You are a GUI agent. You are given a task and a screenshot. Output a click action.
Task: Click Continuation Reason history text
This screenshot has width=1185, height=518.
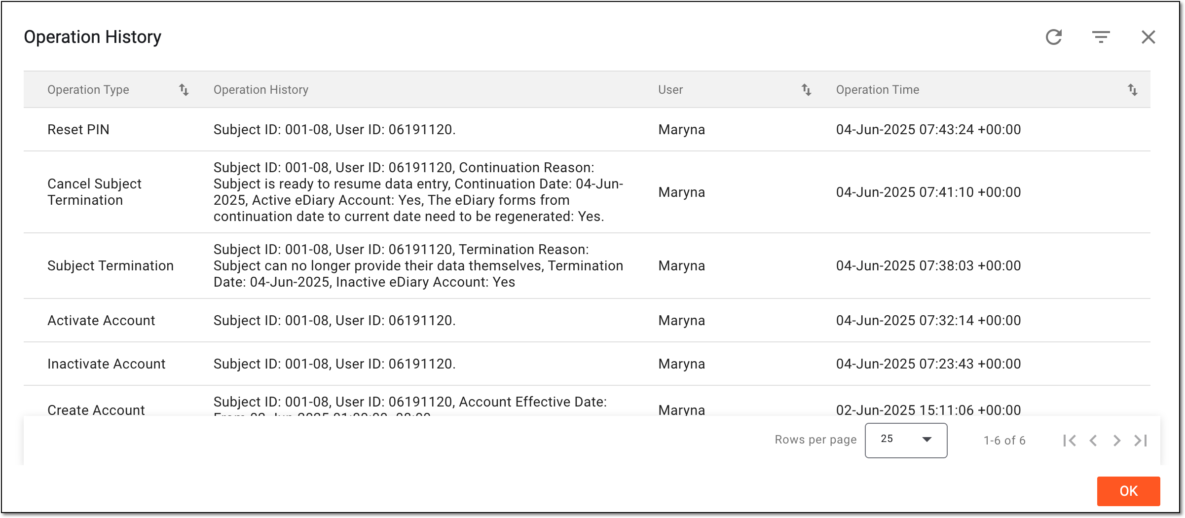pyautogui.click(x=418, y=192)
